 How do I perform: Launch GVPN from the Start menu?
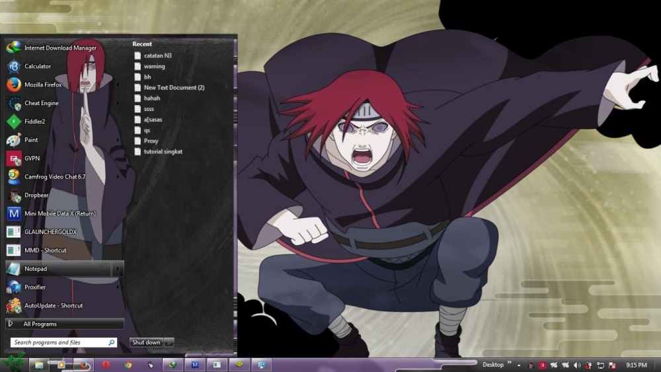pos(65,159)
